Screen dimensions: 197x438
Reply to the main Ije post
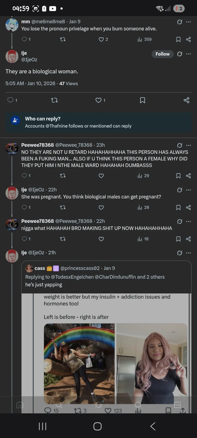tap(10, 100)
